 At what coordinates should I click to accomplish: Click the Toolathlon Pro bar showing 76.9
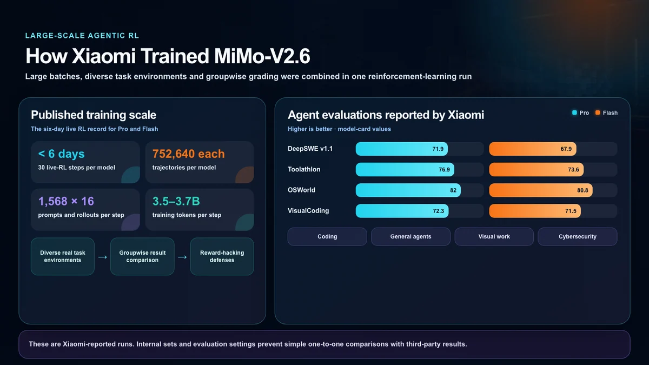[405, 169]
